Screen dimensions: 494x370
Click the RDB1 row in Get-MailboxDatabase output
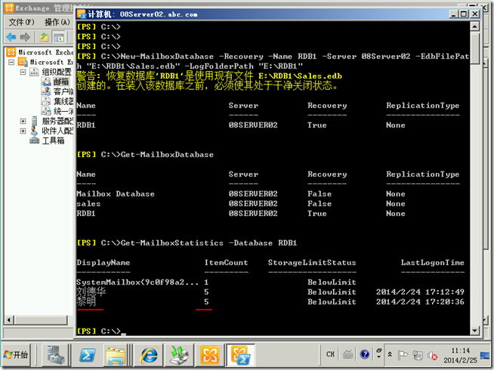click(x=241, y=214)
